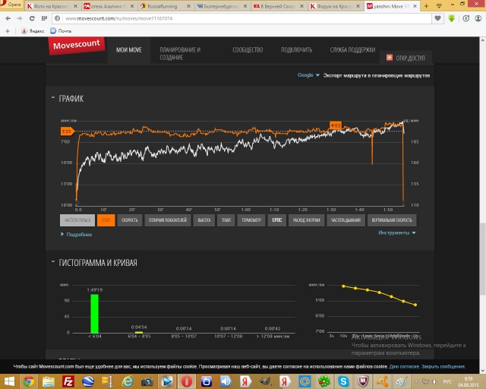The height and width of the screenshot is (389, 486).
Task: Open Skype from taskbar
Action: pos(343,381)
